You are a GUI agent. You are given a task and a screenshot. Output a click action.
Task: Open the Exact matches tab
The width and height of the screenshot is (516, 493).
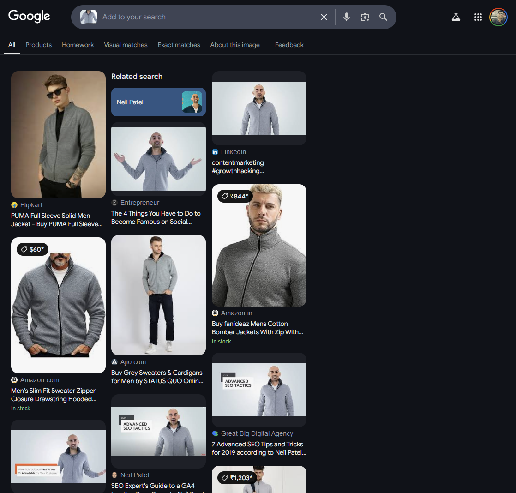(x=179, y=45)
